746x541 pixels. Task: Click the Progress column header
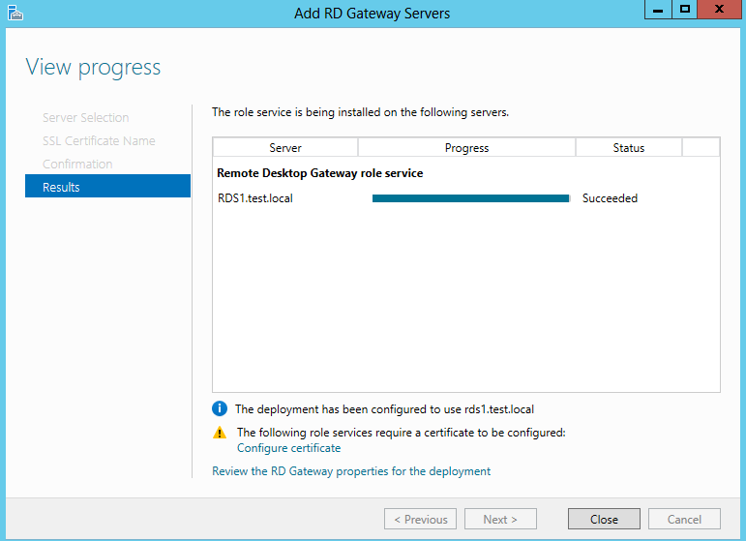pos(466,147)
